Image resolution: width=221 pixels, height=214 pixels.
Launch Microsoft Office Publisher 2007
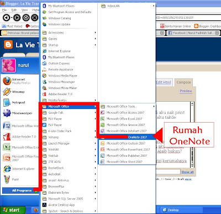[128, 156]
